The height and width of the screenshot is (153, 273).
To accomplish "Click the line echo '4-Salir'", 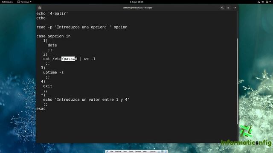I will click(x=52, y=13).
